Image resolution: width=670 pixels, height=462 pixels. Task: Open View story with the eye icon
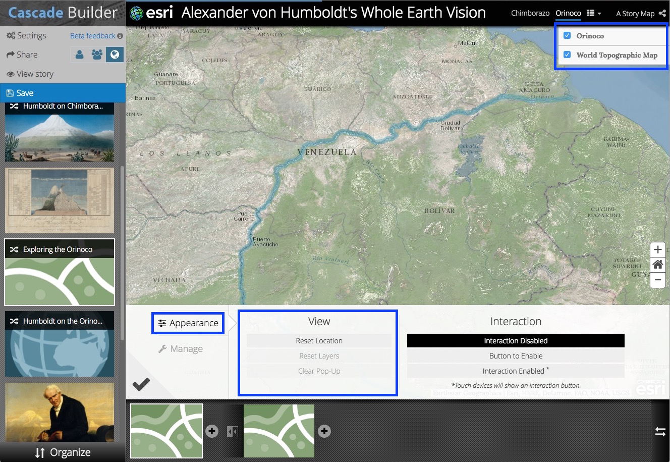point(30,74)
